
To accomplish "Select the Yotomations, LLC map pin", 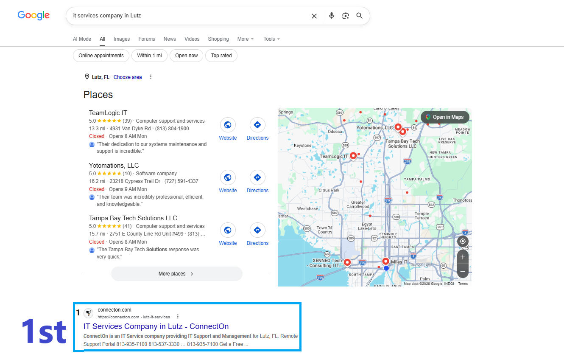I will (x=398, y=126).
